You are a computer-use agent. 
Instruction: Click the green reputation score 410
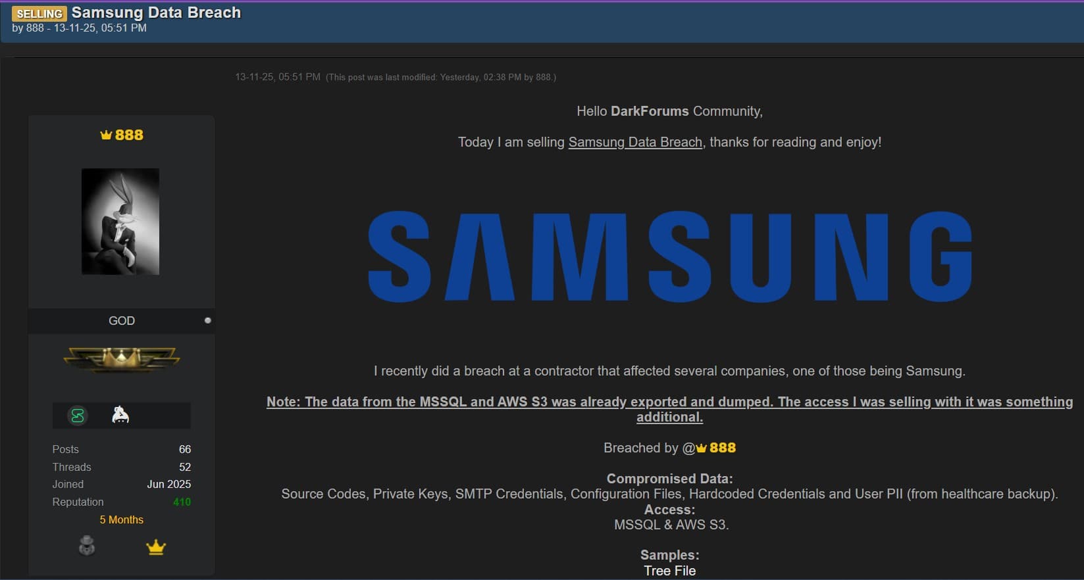click(x=182, y=502)
